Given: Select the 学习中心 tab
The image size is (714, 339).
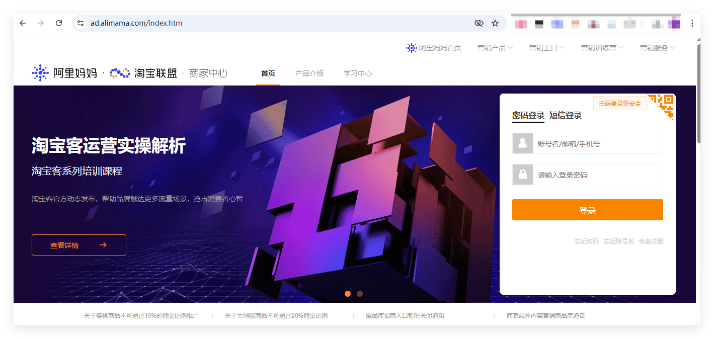Looking at the screenshot, I should pyautogui.click(x=358, y=73).
